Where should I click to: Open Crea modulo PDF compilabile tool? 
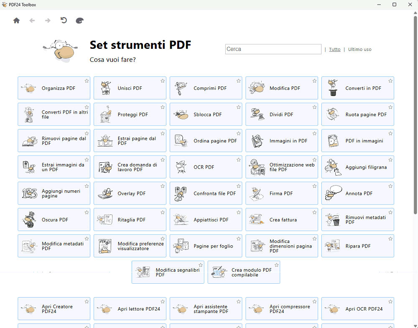(244, 272)
